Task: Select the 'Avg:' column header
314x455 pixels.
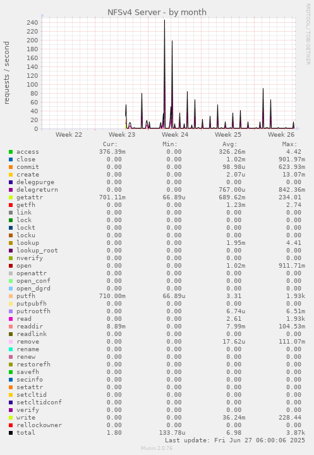Action: (x=230, y=144)
